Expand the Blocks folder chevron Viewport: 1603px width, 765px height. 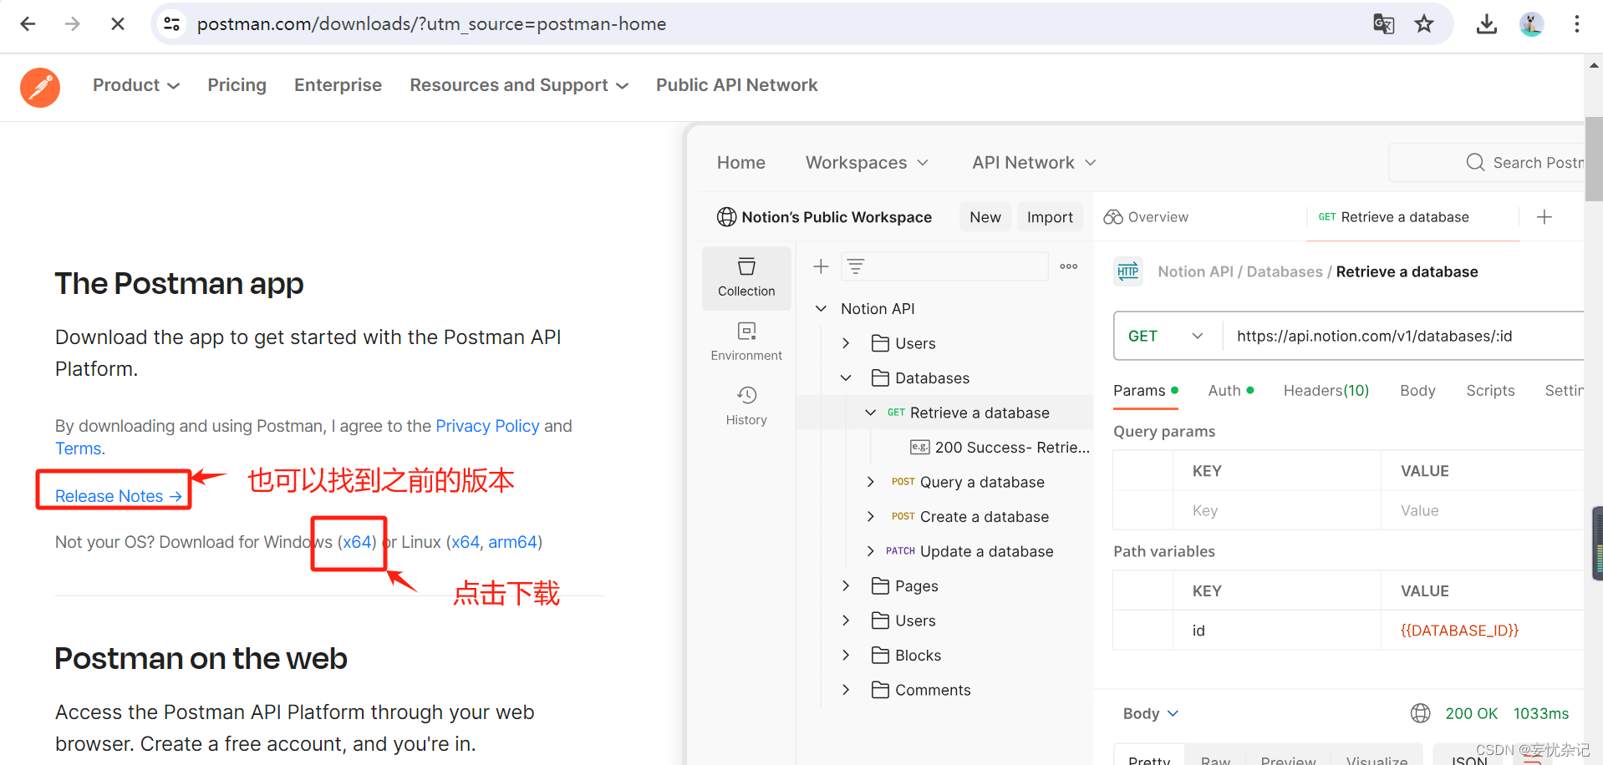point(846,656)
